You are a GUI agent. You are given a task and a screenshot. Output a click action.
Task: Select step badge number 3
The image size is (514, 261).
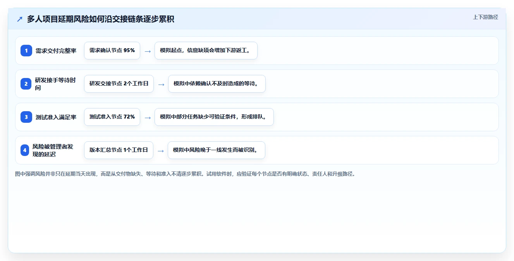pyautogui.click(x=26, y=117)
